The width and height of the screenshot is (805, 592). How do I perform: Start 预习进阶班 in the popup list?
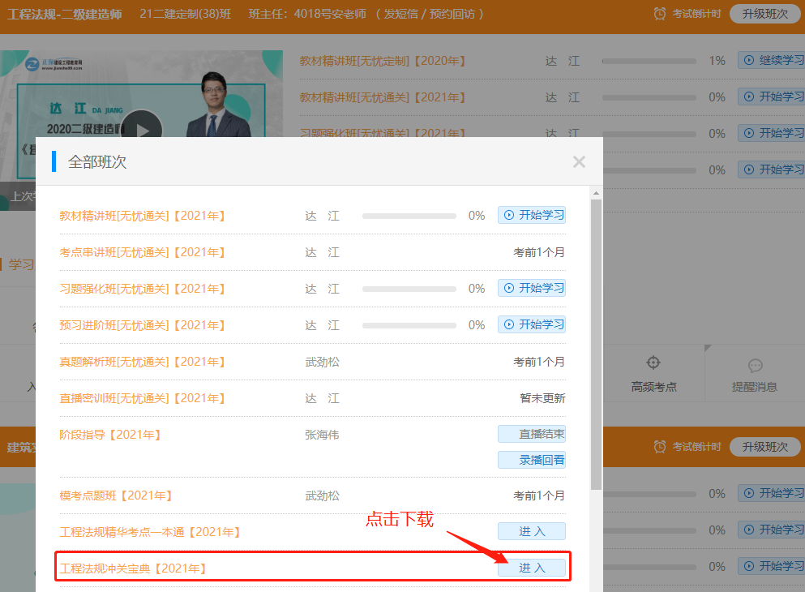[x=532, y=324]
